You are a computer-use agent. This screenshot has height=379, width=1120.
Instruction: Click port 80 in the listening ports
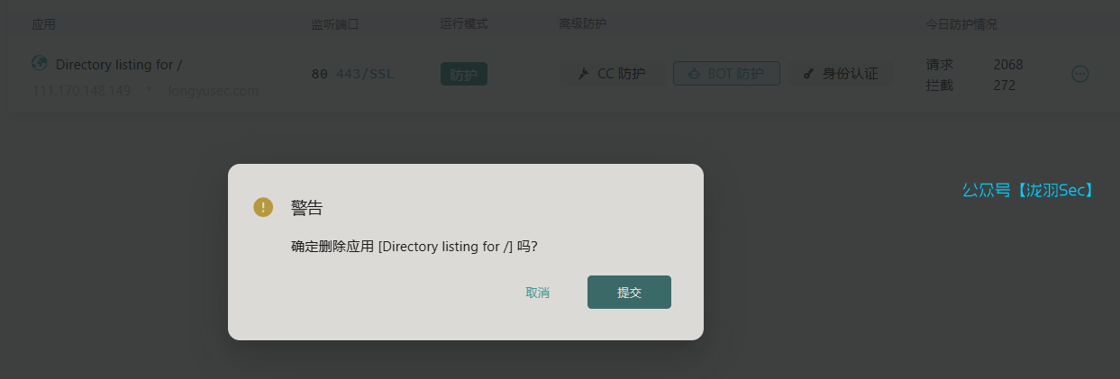point(320,74)
